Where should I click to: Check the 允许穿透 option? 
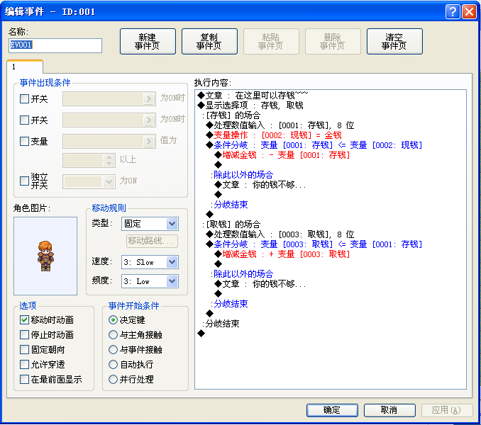point(24,364)
